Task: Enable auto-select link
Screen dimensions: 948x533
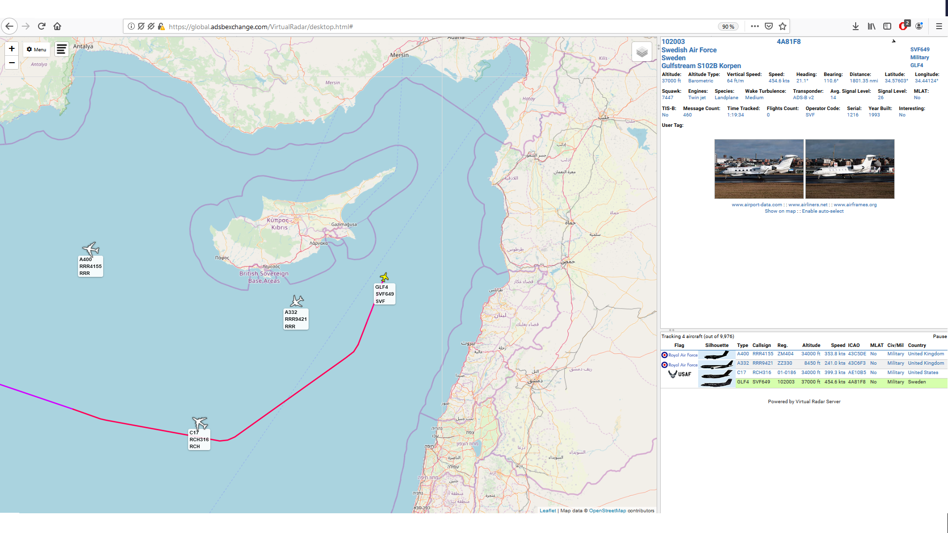Action: point(823,211)
